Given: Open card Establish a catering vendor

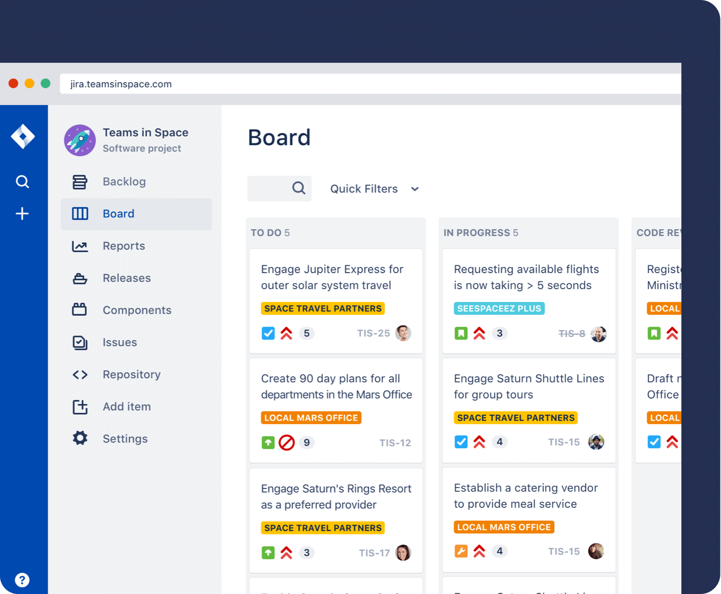Looking at the screenshot, I should coord(529,520).
